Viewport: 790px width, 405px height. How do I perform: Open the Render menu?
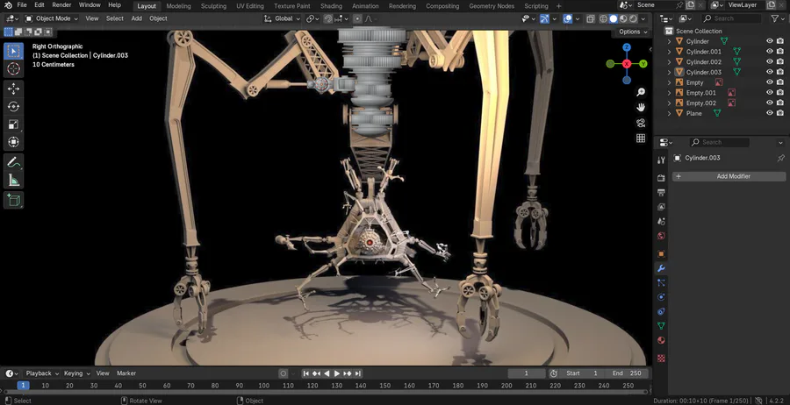point(61,5)
